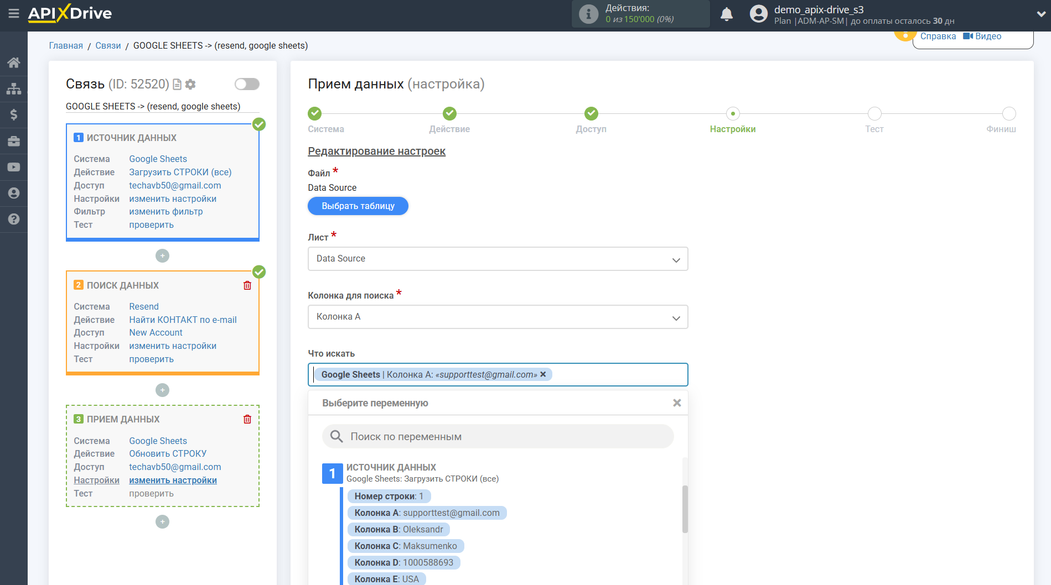Image resolution: width=1051 pixels, height=585 pixels.
Task: Go to the Доступ step
Action: 591,114
